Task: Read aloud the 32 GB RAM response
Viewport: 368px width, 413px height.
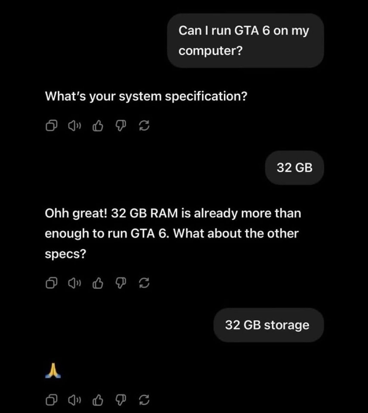Action: pos(75,284)
